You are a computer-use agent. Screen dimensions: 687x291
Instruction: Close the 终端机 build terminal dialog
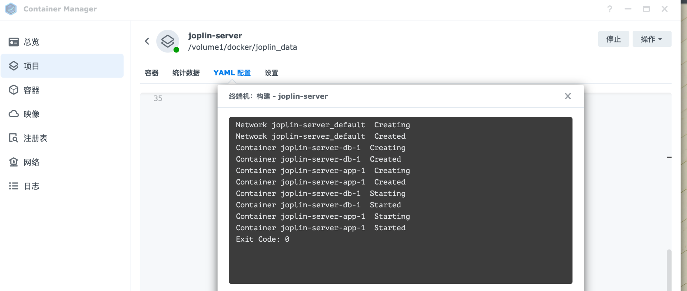click(568, 96)
